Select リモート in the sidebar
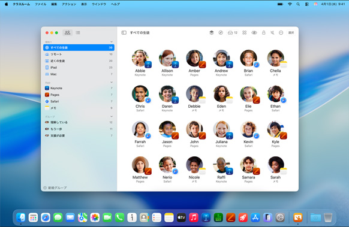 click(x=79, y=55)
